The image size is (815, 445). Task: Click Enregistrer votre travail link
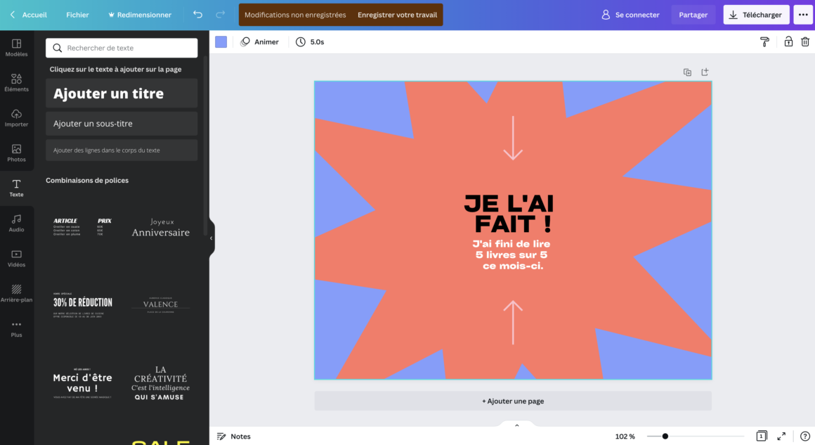[x=397, y=15]
